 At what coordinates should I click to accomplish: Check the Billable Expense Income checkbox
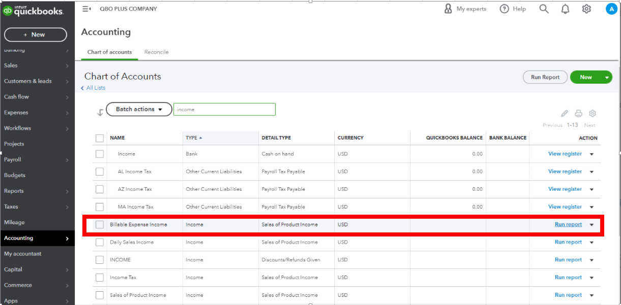coord(100,225)
